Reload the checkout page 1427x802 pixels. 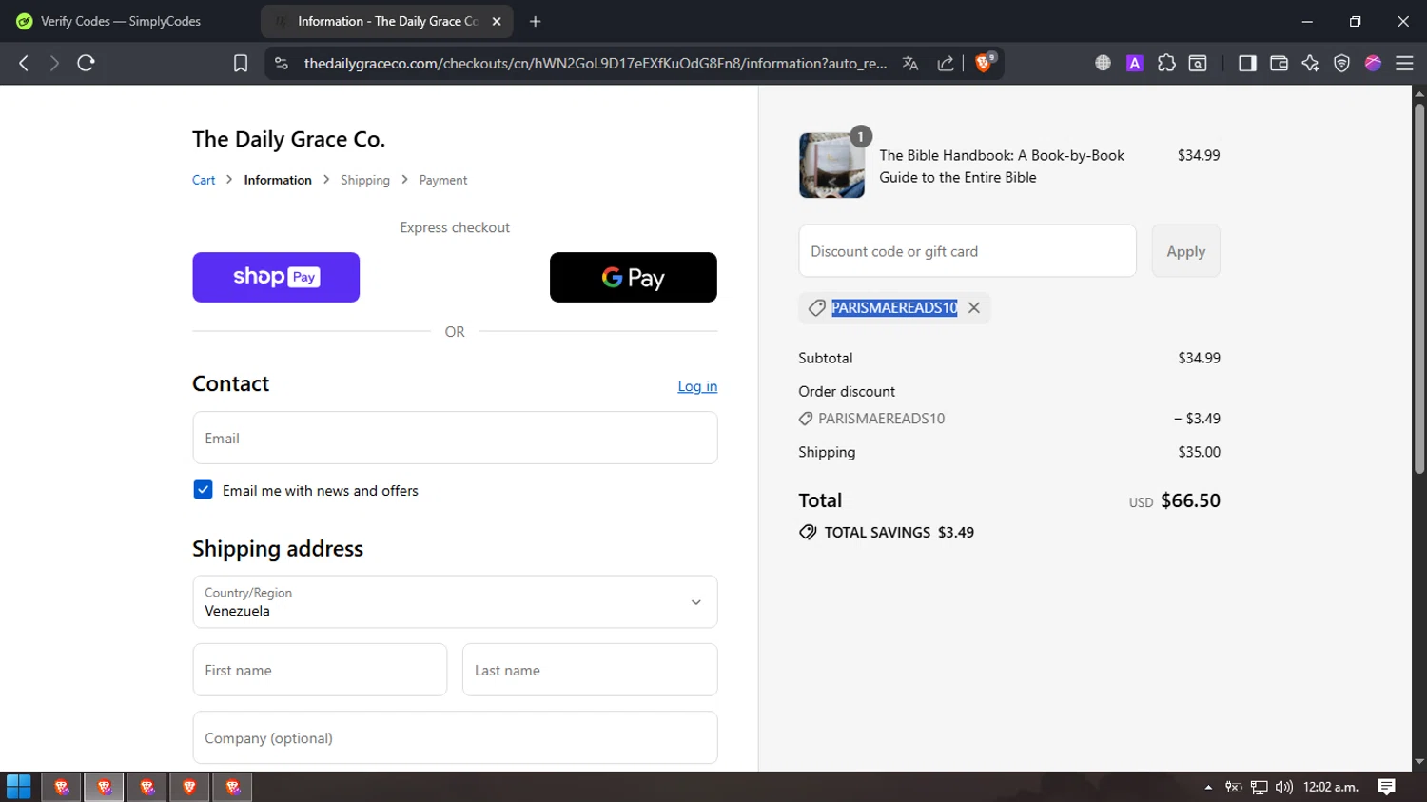[x=86, y=63]
